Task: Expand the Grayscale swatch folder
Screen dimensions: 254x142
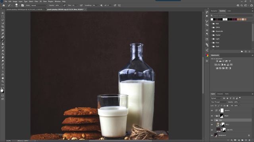Action: 212,31
